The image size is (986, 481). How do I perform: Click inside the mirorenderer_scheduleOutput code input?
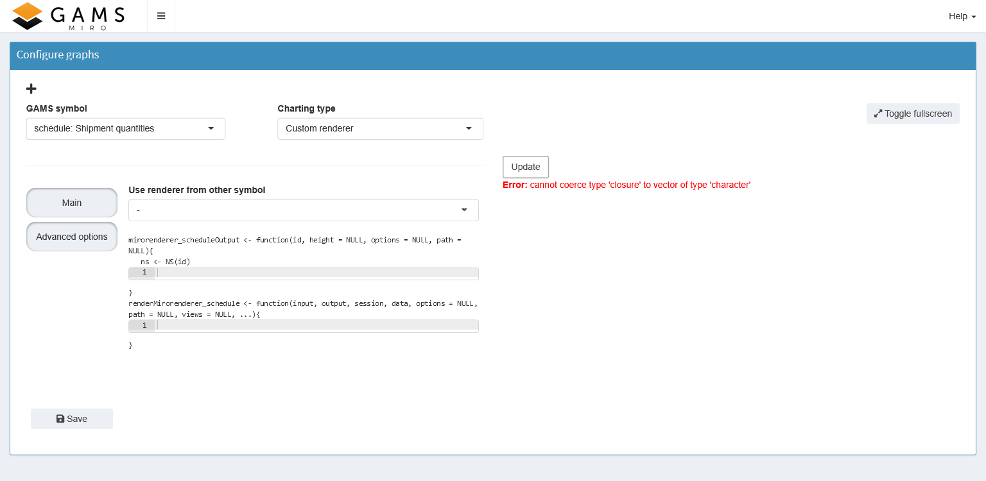[x=315, y=273]
